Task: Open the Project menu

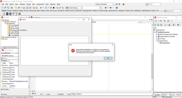Action: pos(29,4)
